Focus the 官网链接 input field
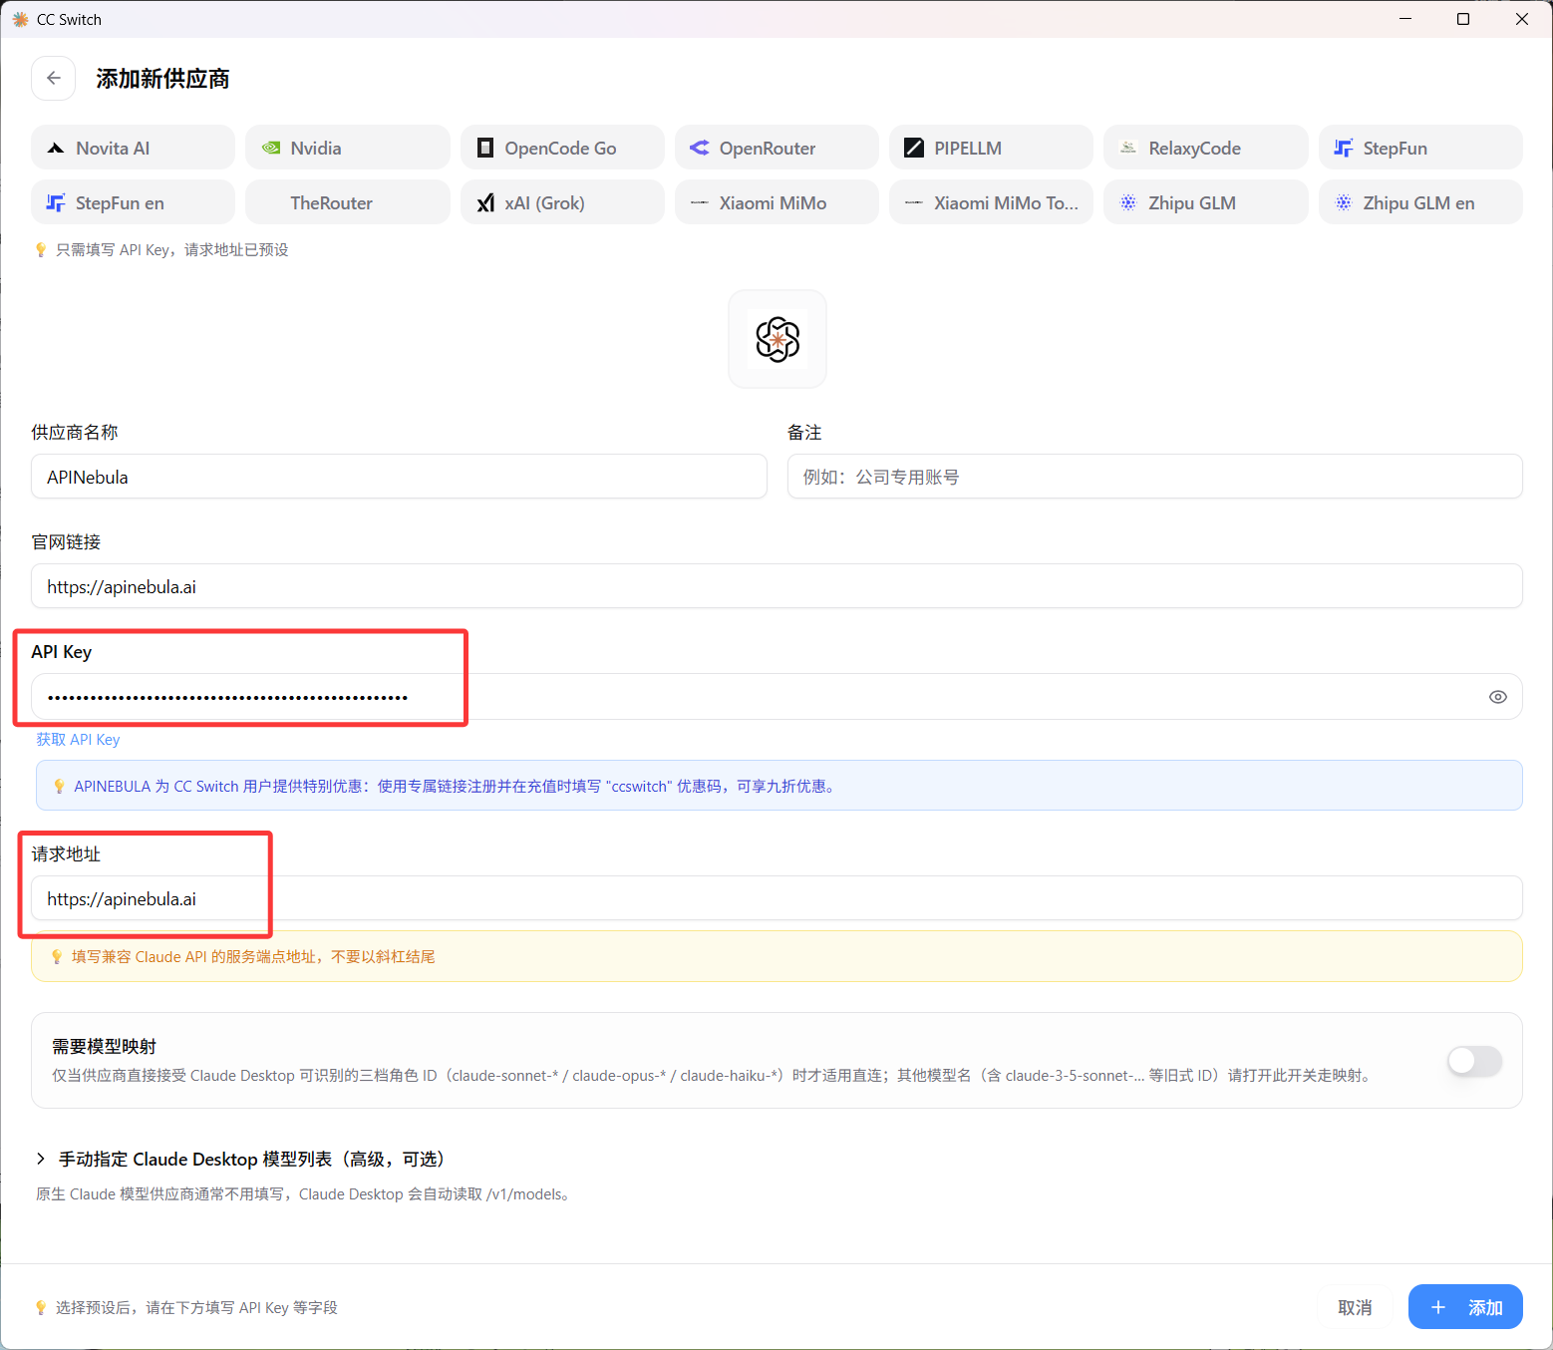Viewport: 1553px width, 1350px height. tap(776, 586)
